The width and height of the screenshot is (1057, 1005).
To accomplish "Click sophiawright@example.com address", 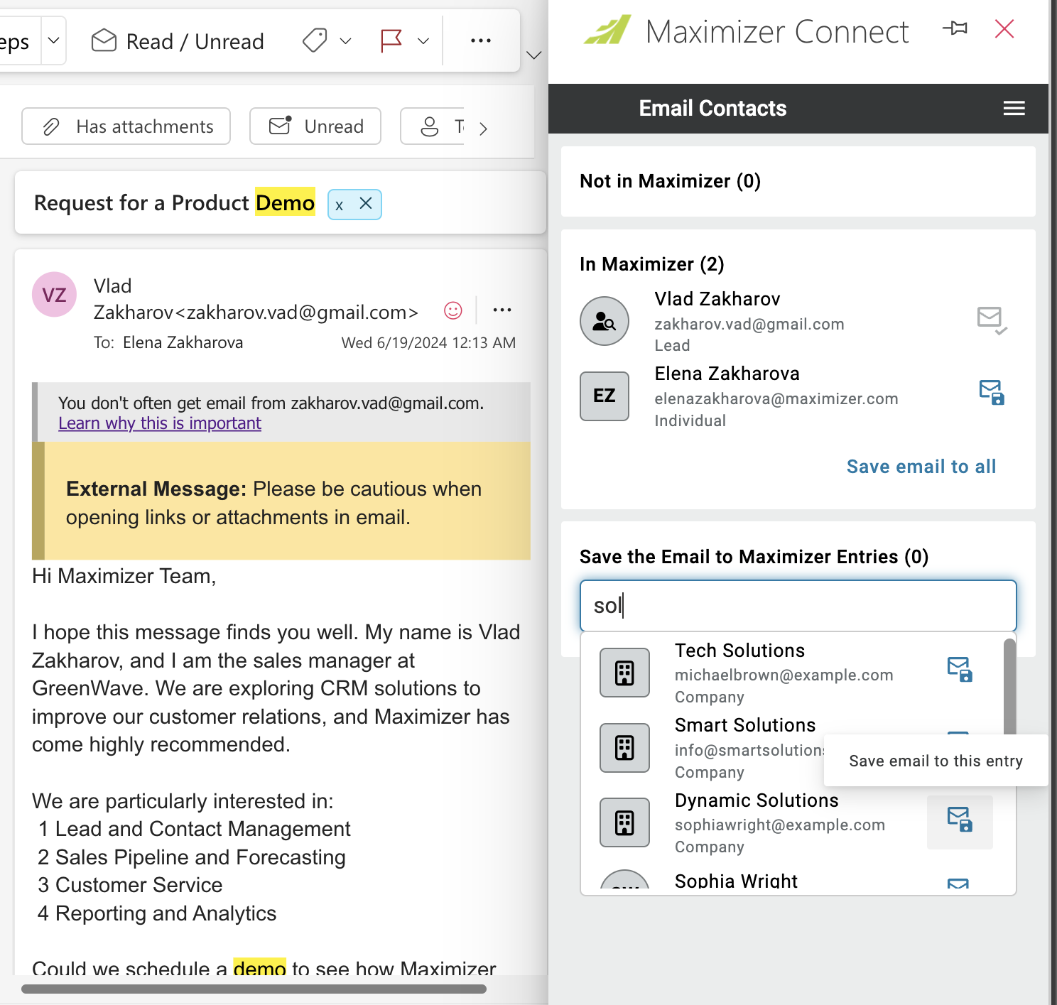I will (x=780, y=825).
